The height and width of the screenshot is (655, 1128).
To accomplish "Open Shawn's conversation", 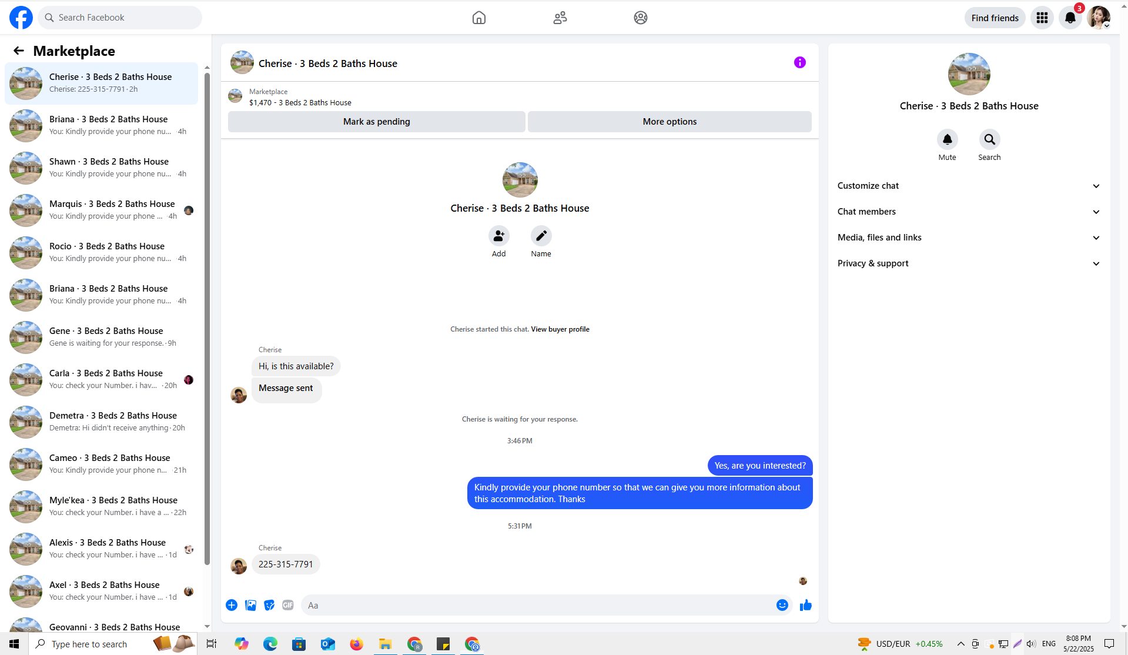I will tap(101, 168).
